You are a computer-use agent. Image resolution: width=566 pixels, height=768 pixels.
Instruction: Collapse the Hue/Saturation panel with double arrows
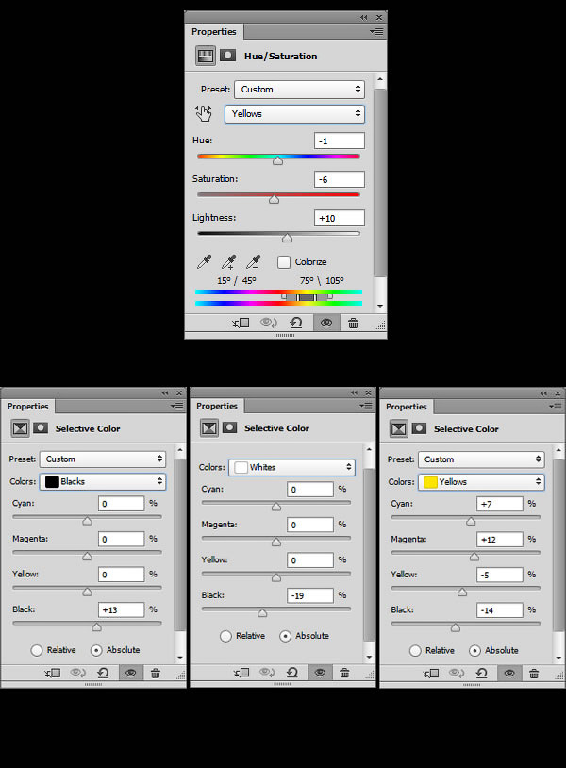pos(364,18)
